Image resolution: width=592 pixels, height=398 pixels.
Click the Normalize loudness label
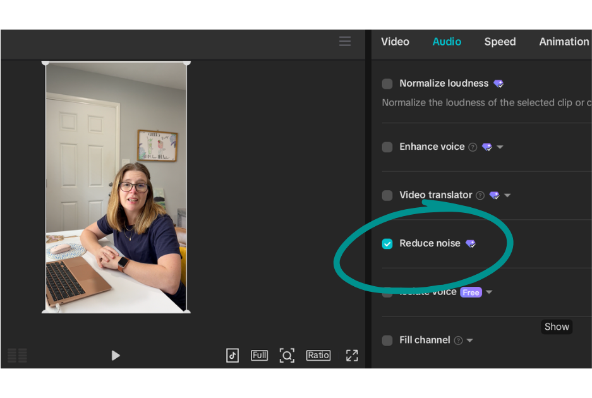click(x=444, y=83)
